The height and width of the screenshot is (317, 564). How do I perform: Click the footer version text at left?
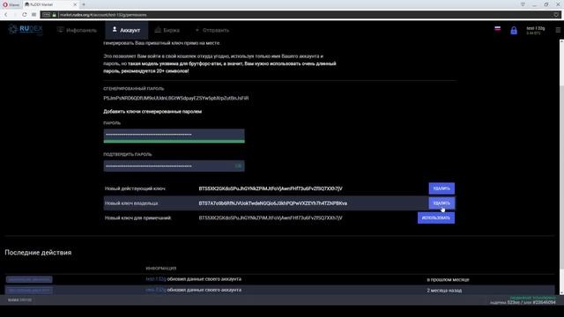[x=19, y=299]
